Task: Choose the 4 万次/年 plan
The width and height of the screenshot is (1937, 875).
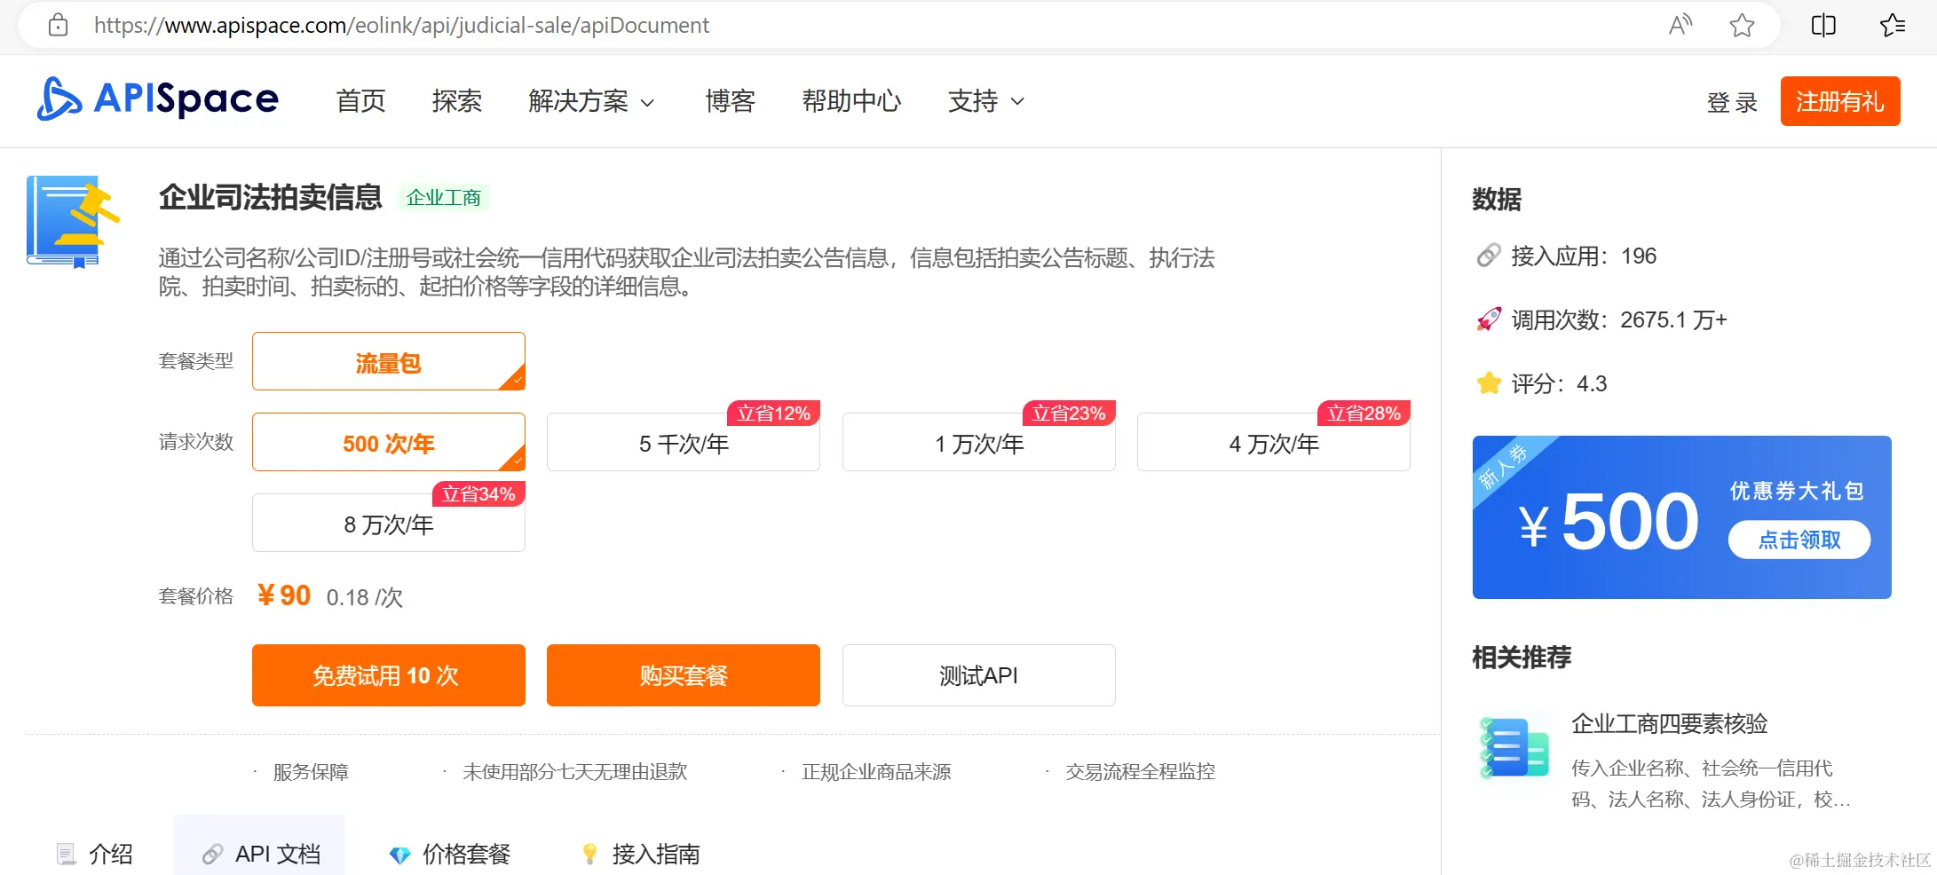Action: (1274, 442)
